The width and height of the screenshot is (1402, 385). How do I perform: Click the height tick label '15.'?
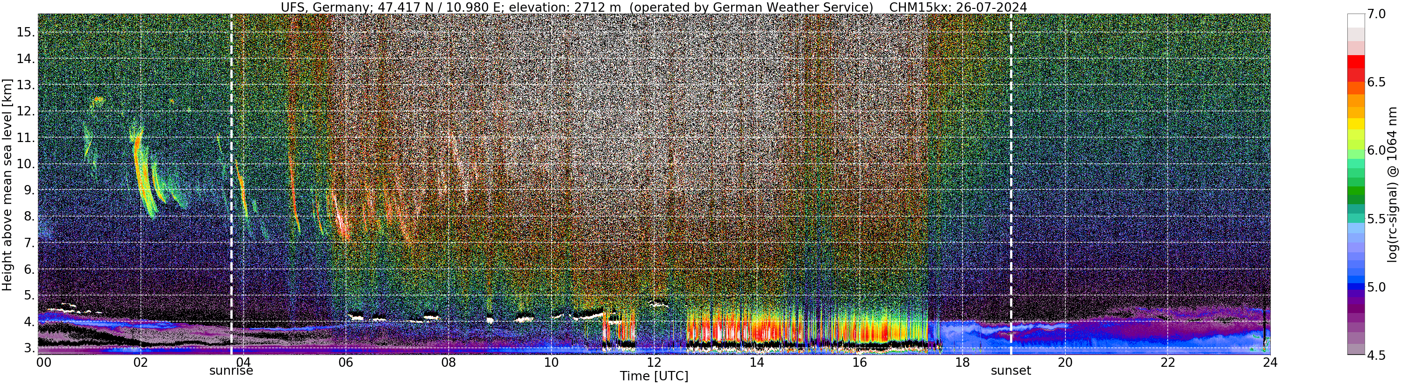pos(26,32)
